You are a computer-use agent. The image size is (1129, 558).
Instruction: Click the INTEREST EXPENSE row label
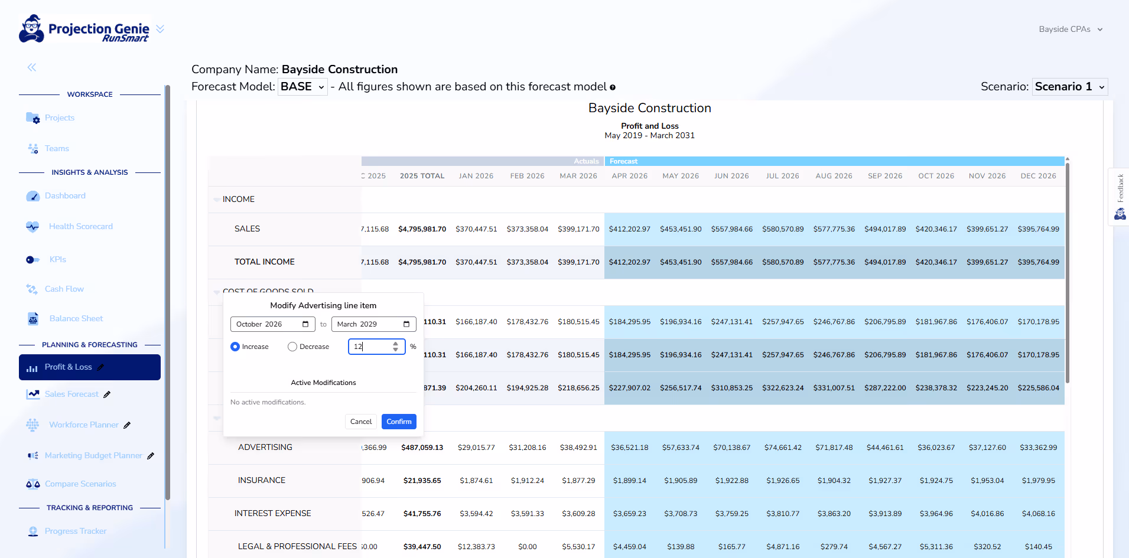click(x=273, y=513)
